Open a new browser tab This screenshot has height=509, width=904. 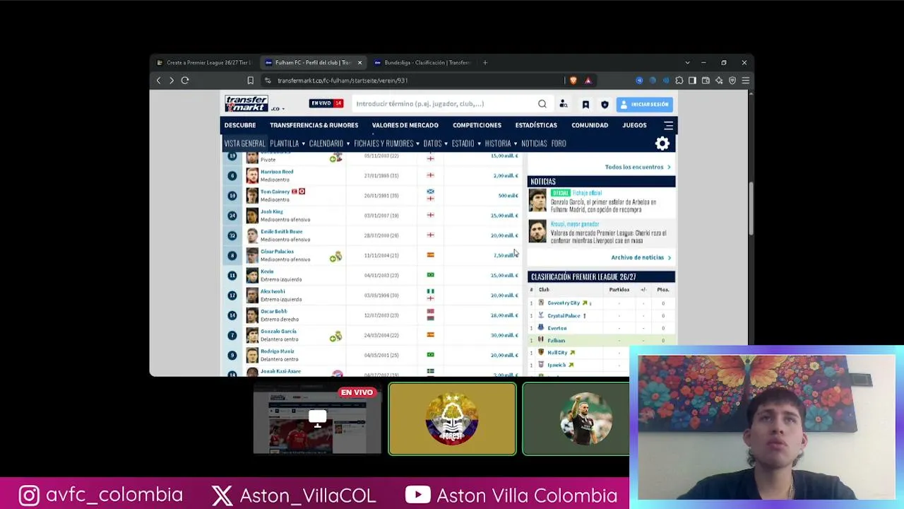tap(484, 63)
